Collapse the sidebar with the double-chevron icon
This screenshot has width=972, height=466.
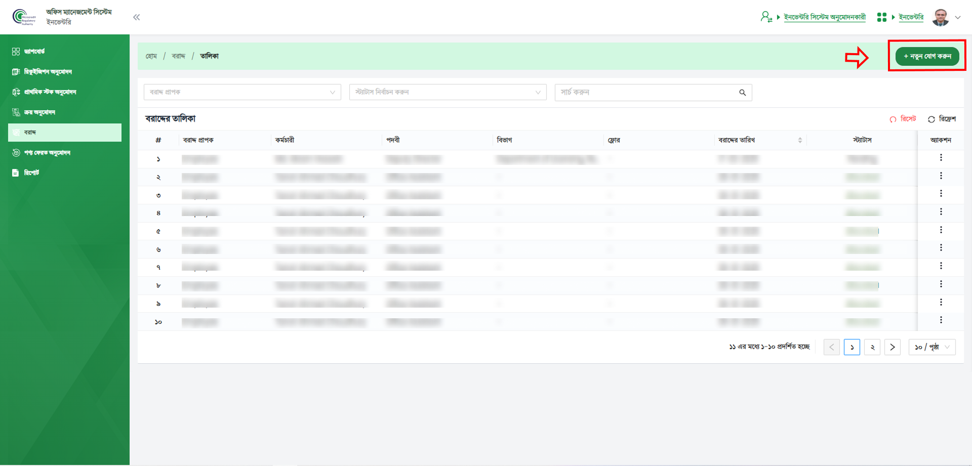(x=136, y=17)
